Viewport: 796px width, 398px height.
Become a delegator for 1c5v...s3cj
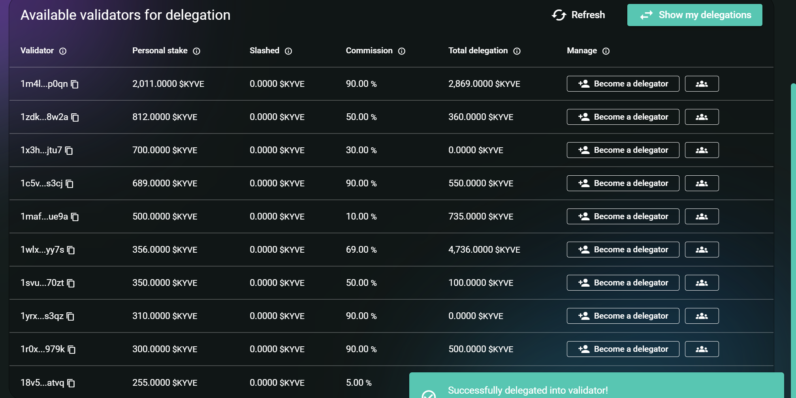[x=623, y=183]
